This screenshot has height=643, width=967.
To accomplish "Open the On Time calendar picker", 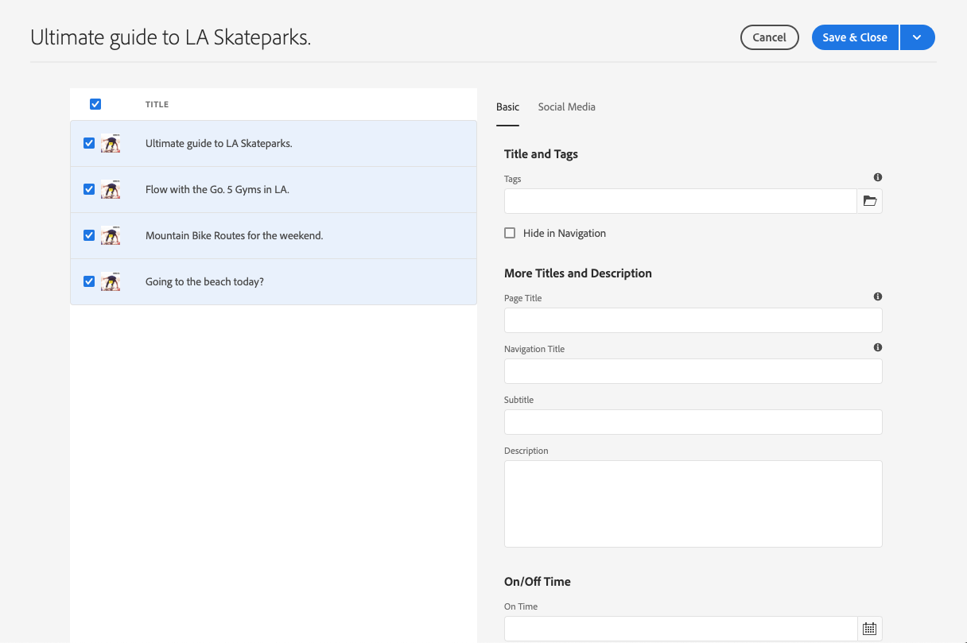I will click(x=869, y=628).
